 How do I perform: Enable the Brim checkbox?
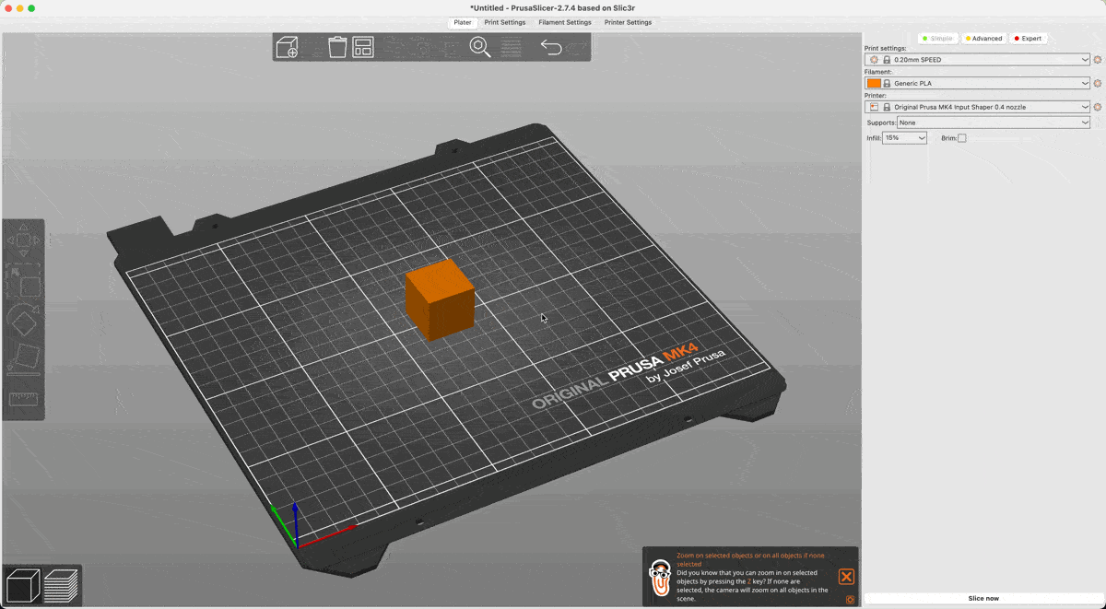[961, 138]
